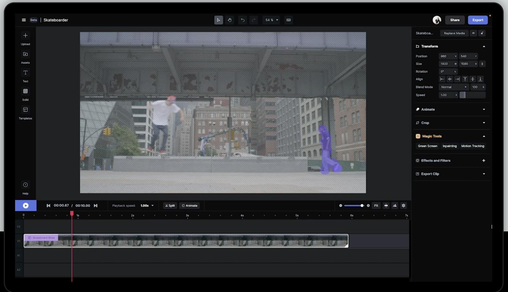
Task: Open the hamburger main menu
Action: pos(24,20)
